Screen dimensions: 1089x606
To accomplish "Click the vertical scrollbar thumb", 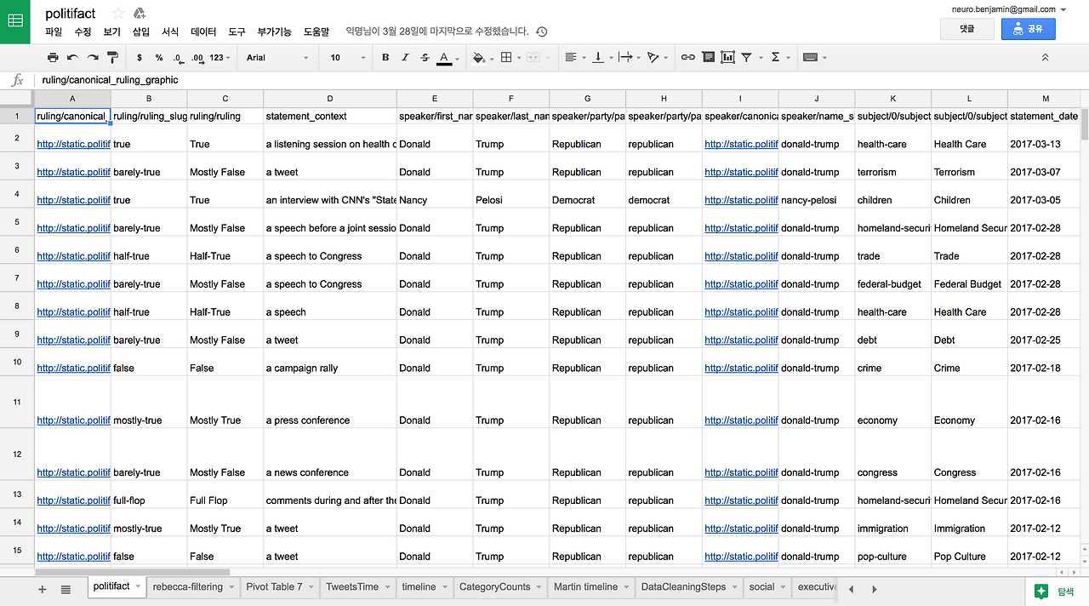I will pyautogui.click(x=1084, y=124).
